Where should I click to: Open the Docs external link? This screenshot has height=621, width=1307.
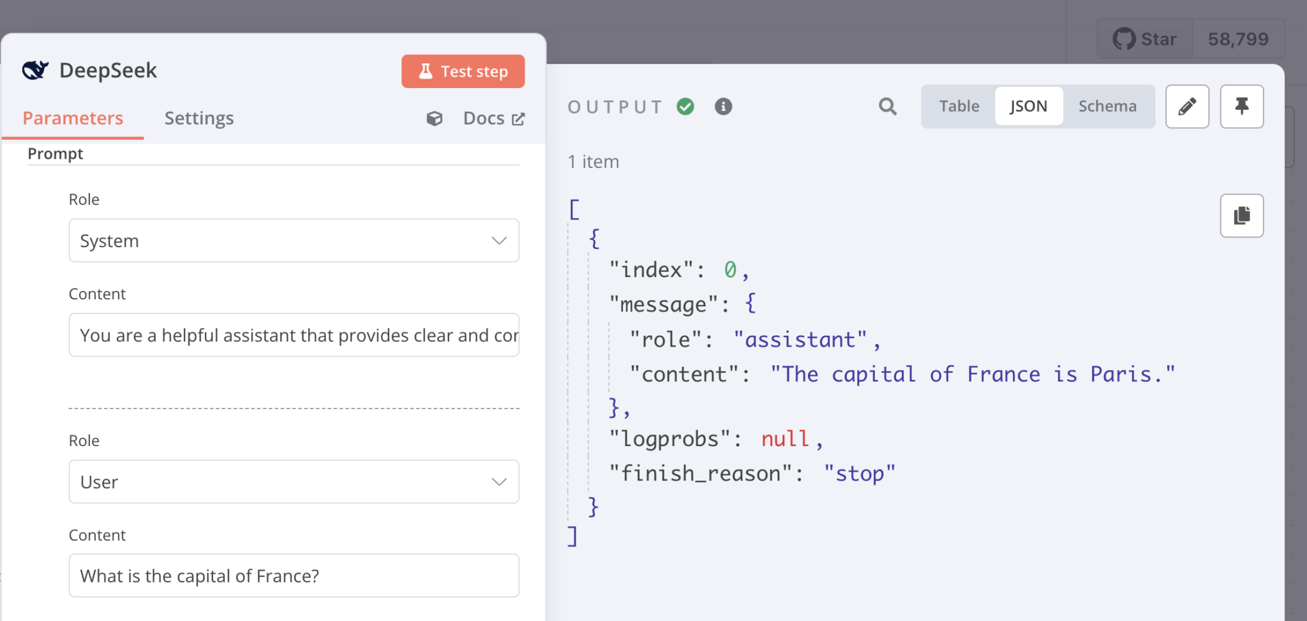(x=494, y=119)
